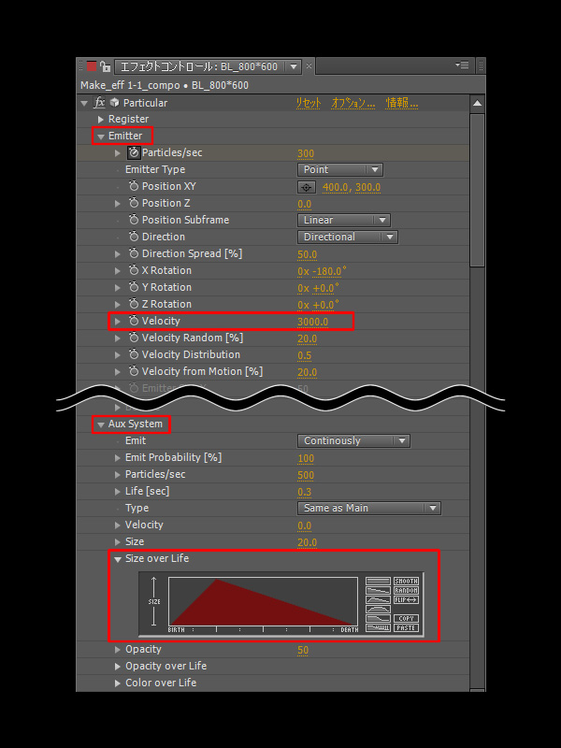Click the RANDOM curve button
This screenshot has width=561, height=748.
(406, 591)
